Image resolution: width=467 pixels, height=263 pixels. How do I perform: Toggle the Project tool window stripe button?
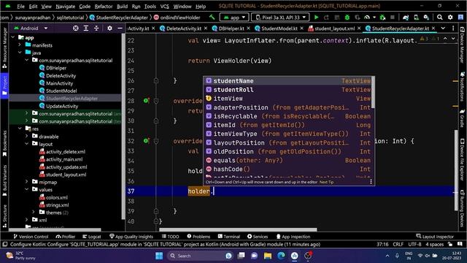(x=4, y=85)
